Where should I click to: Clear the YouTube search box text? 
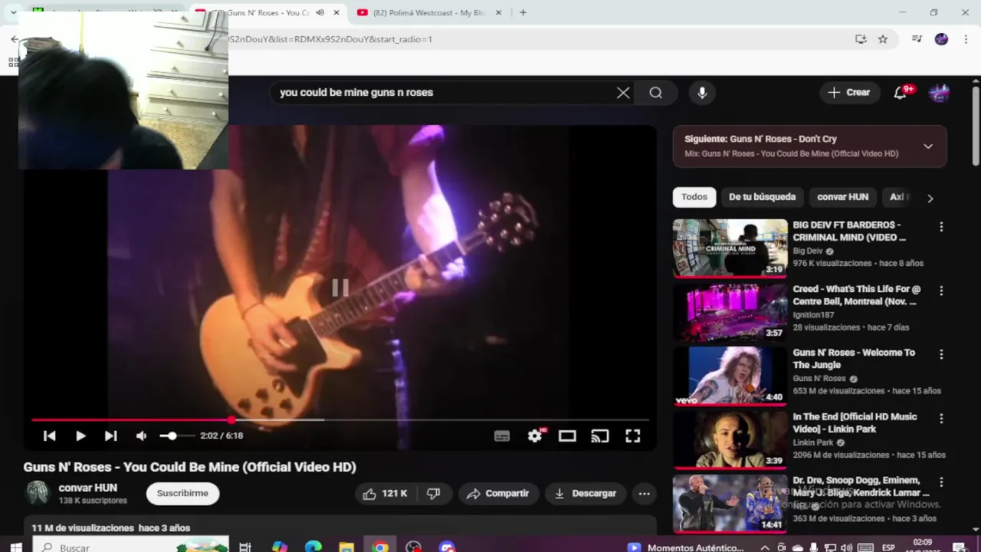tap(623, 93)
